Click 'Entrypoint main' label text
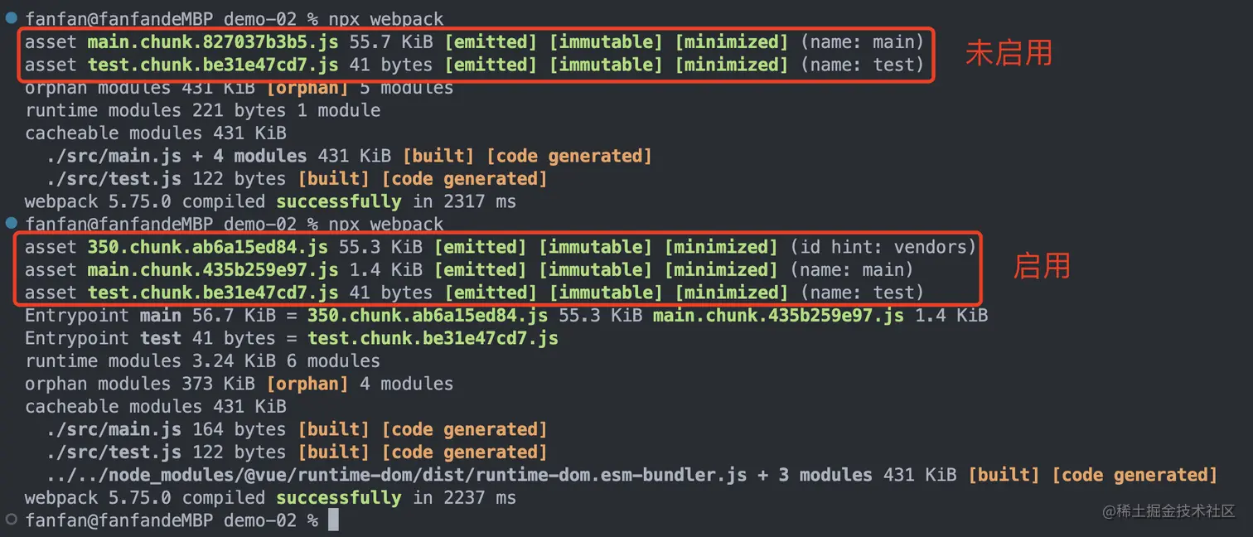Viewport: 1253px width, 537px height. tap(103, 316)
